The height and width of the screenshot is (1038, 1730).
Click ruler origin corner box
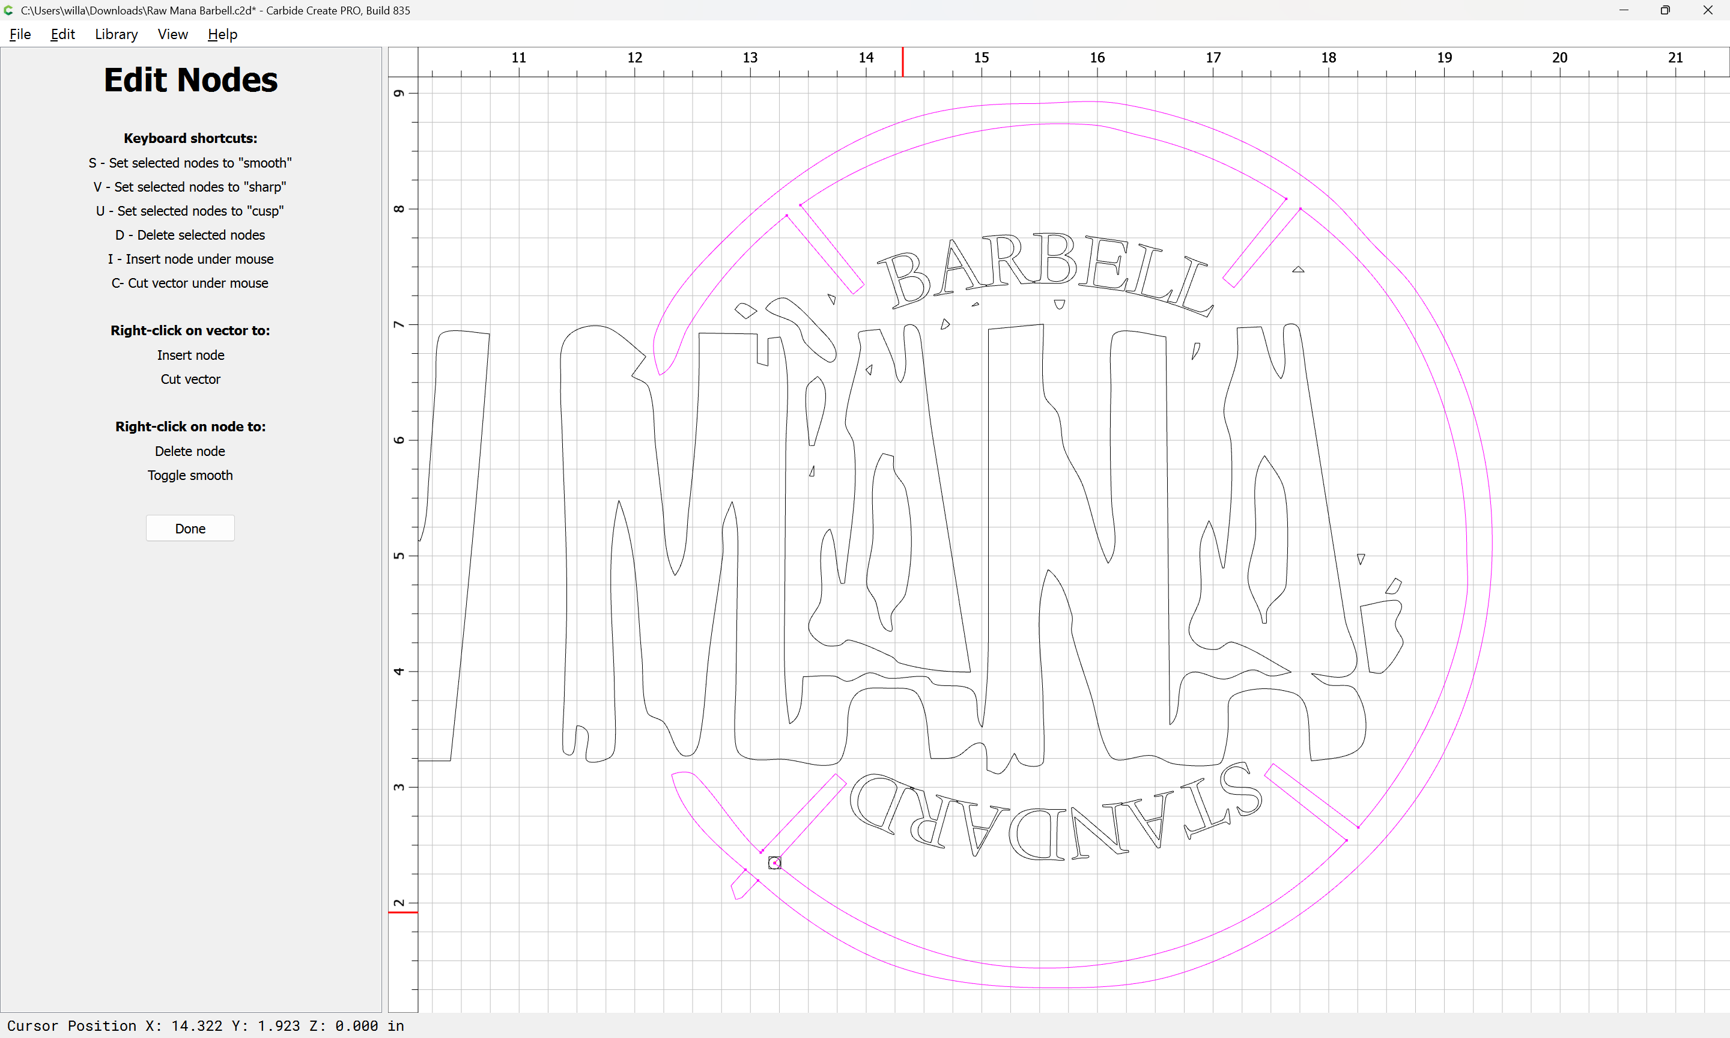coord(403,61)
